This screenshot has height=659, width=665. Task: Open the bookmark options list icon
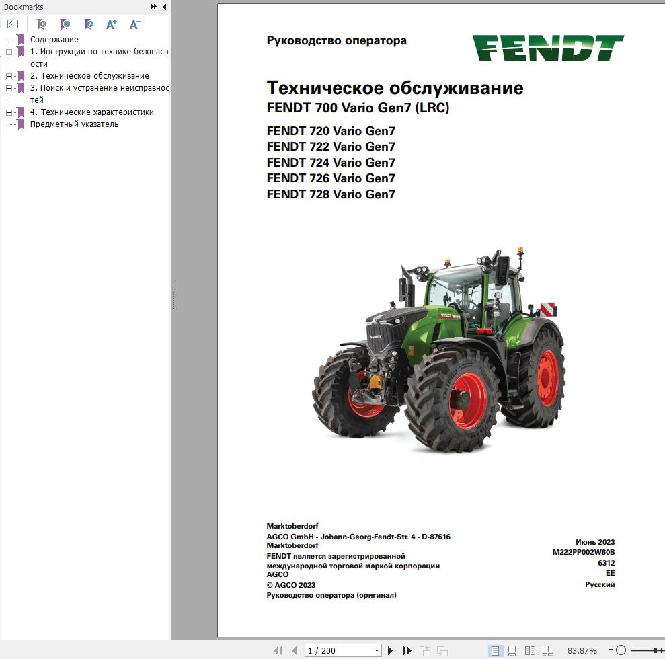13,24
